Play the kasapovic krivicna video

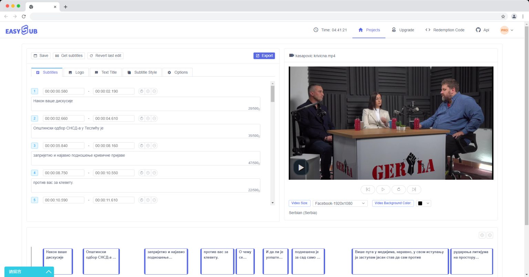(x=301, y=167)
